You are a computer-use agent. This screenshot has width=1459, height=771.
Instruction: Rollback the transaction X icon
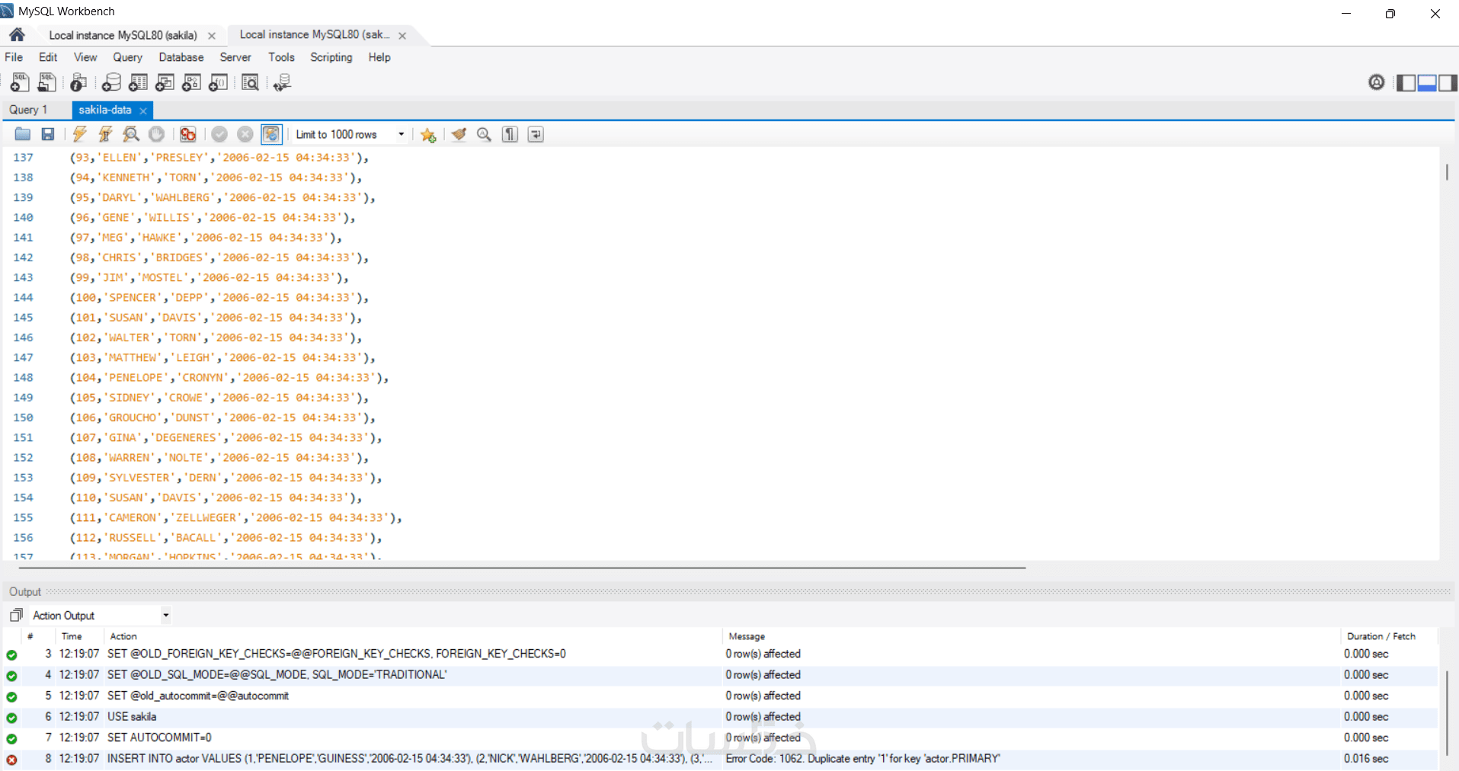245,135
